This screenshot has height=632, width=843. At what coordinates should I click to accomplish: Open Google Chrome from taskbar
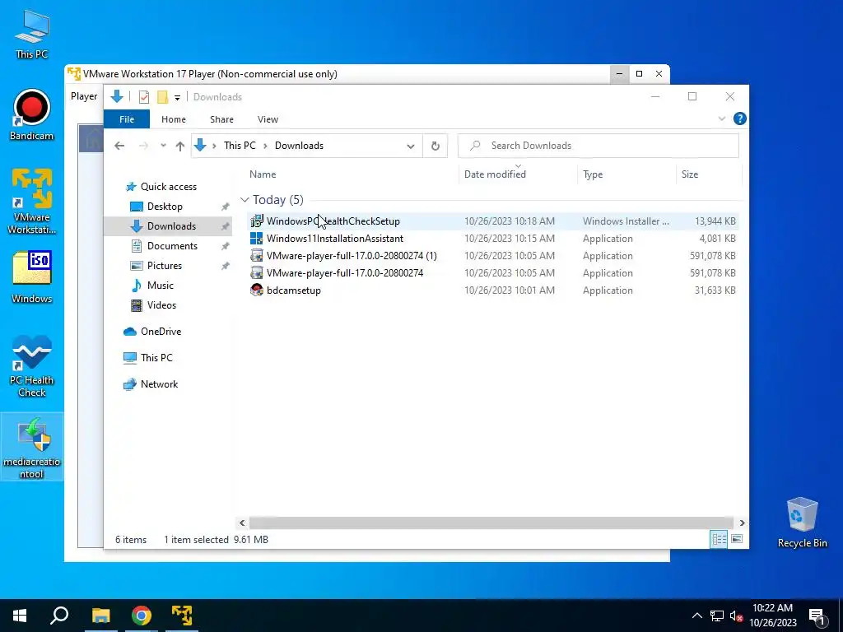point(142,616)
